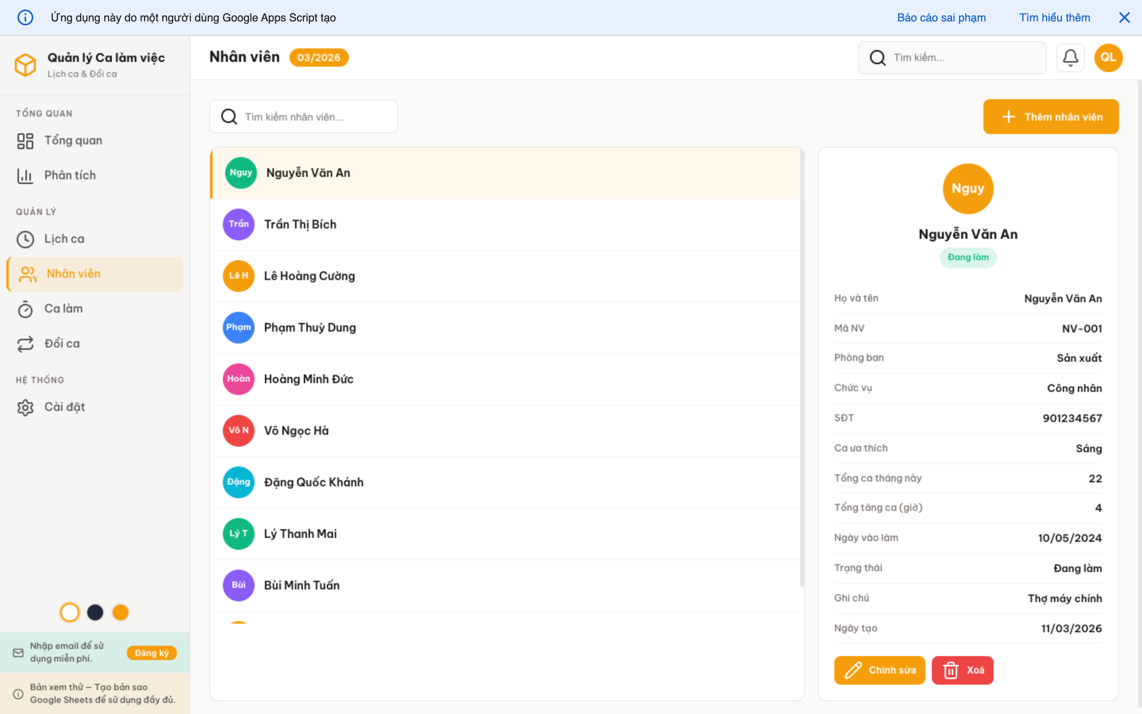This screenshot has width=1142, height=714.
Task: Click the Đổi ca swap arrows icon
Action: tap(25, 344)
